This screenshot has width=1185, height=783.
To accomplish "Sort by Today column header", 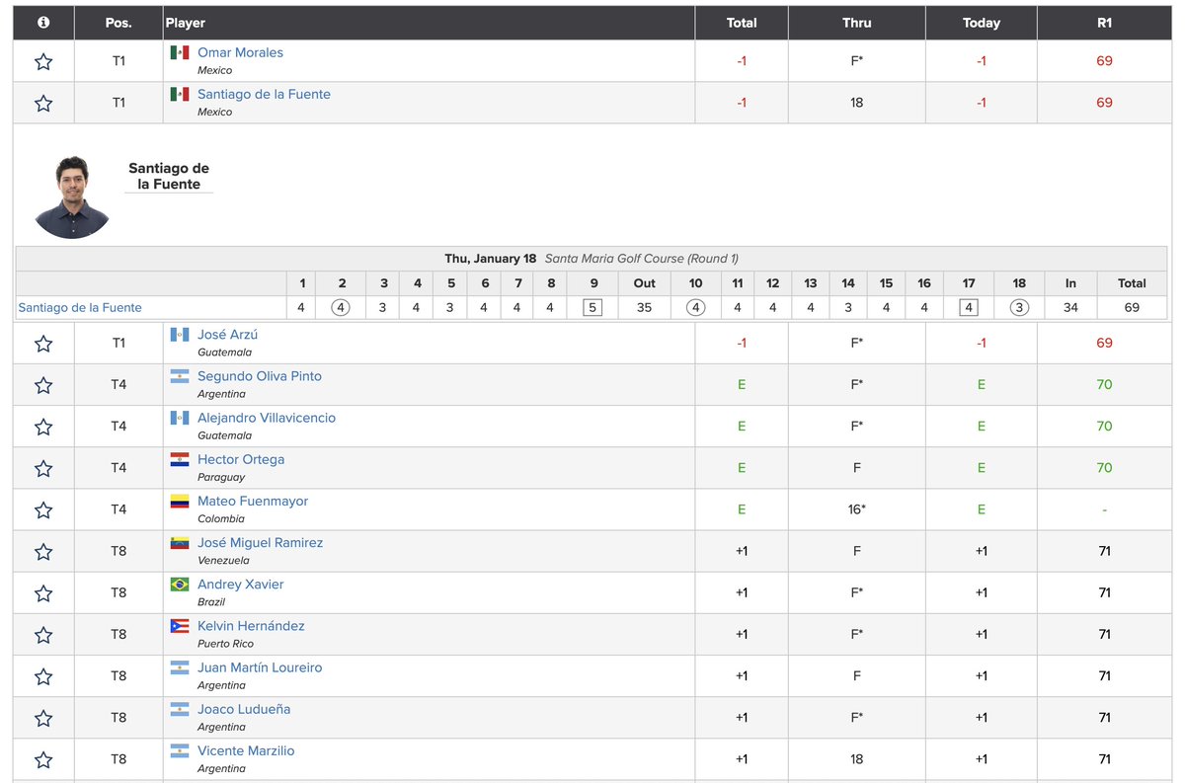I will pos(982,23).
